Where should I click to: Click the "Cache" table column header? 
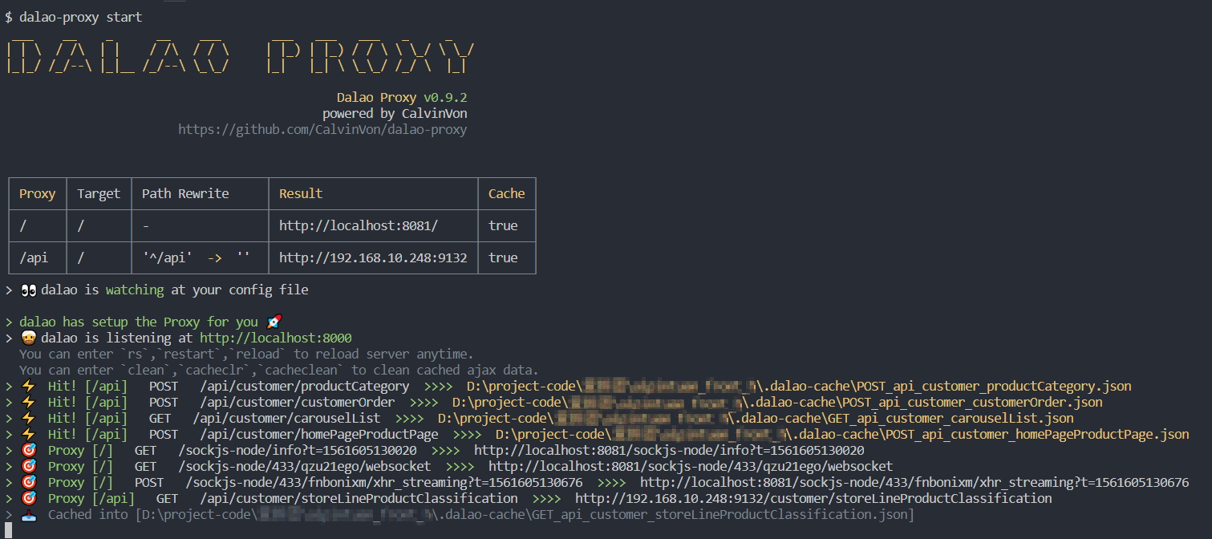507,193
